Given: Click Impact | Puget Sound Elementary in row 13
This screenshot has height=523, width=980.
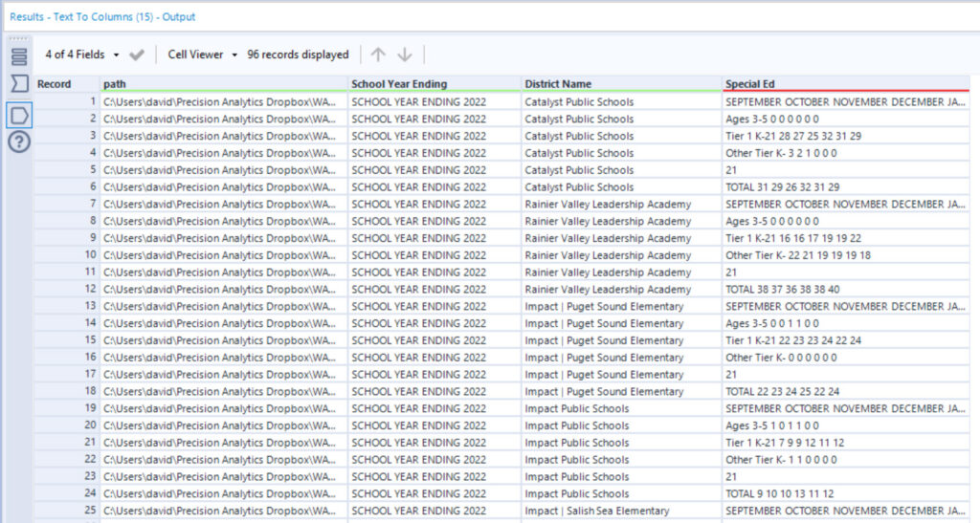Looking at the screenshot, I should (621, 306).
